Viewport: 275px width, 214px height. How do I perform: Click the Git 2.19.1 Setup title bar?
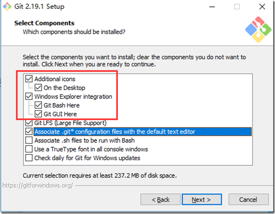point(111,6)
